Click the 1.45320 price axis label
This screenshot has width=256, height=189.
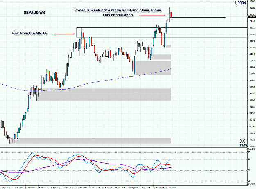pyautogui.click(x=252, y=140)
